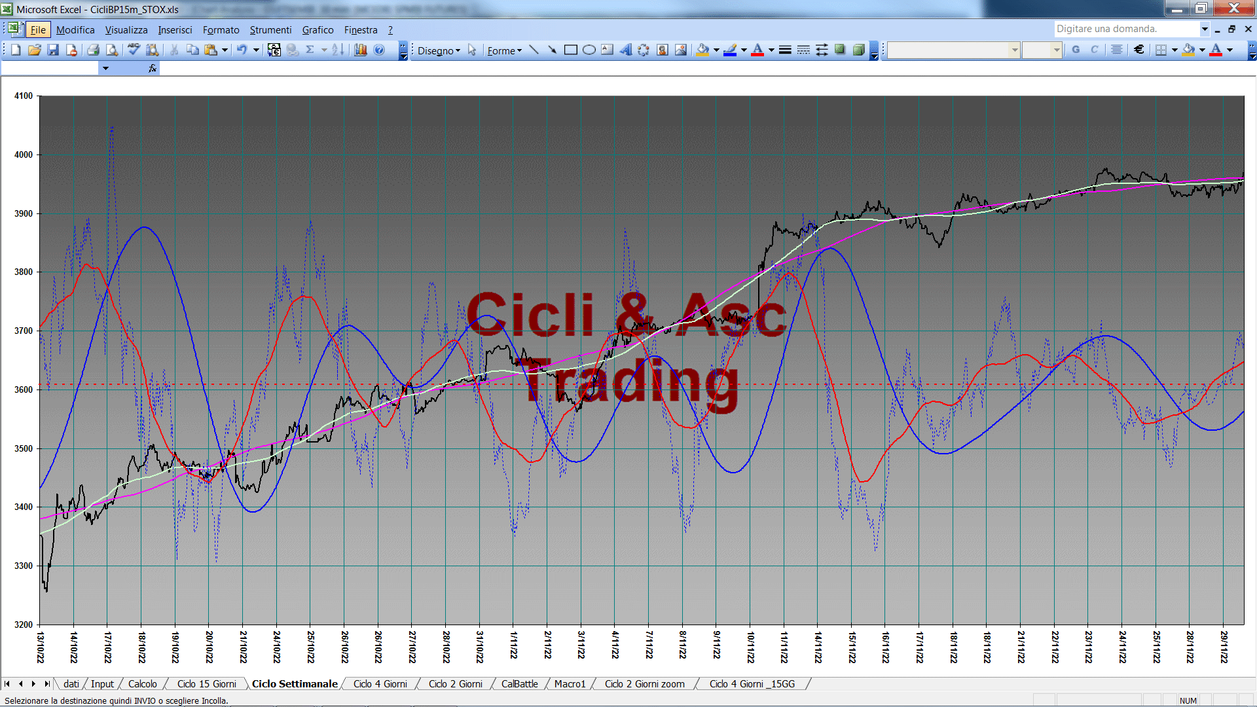This screenshot has height=707, width=1257.
Task: Switch to Ciclo 4 Giorni sheet
Action: [x=380, y=683]
